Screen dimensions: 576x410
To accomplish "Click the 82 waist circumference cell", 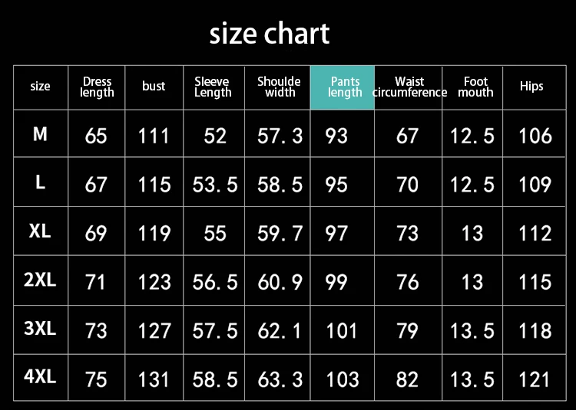I will coord(408,379).
